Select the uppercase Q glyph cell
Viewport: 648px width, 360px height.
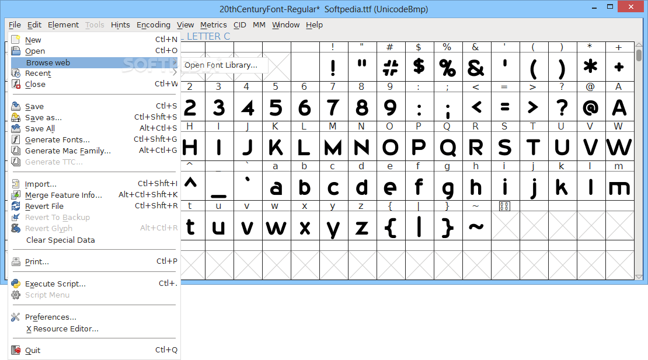point(448,146)
